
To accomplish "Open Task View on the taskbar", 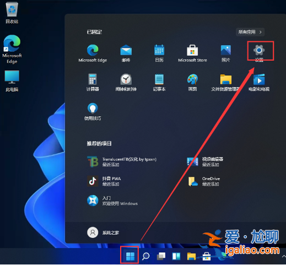I will pyautogui.click(x=161, y=256).
